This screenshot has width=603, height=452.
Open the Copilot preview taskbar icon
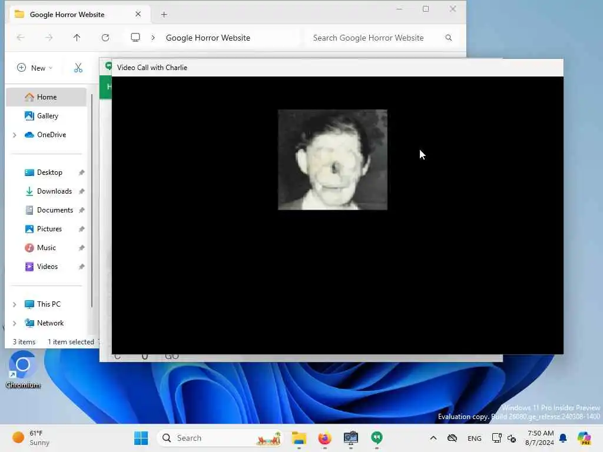click(x=584, y=438)
